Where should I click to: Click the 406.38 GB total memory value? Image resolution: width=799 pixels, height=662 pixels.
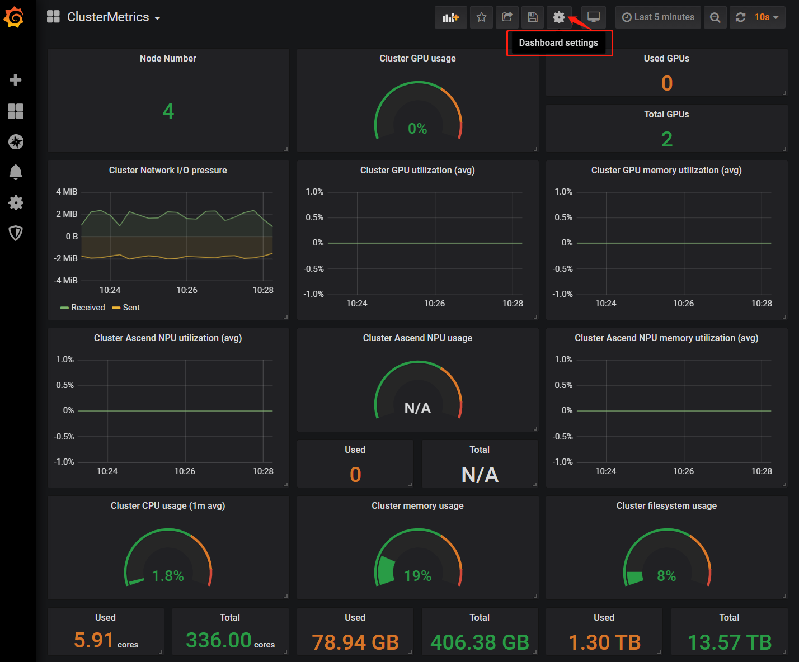click(x=480, y=642)
